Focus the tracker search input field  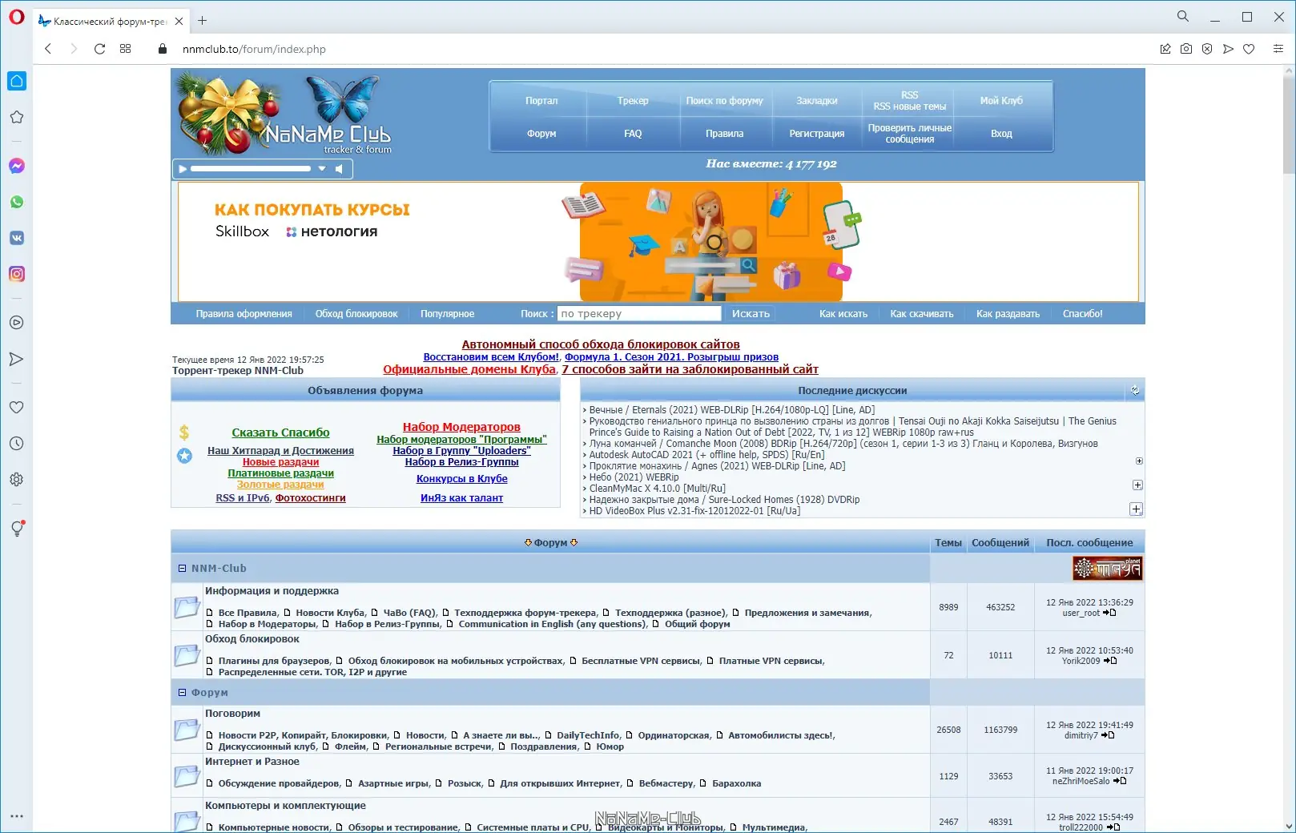639,314
